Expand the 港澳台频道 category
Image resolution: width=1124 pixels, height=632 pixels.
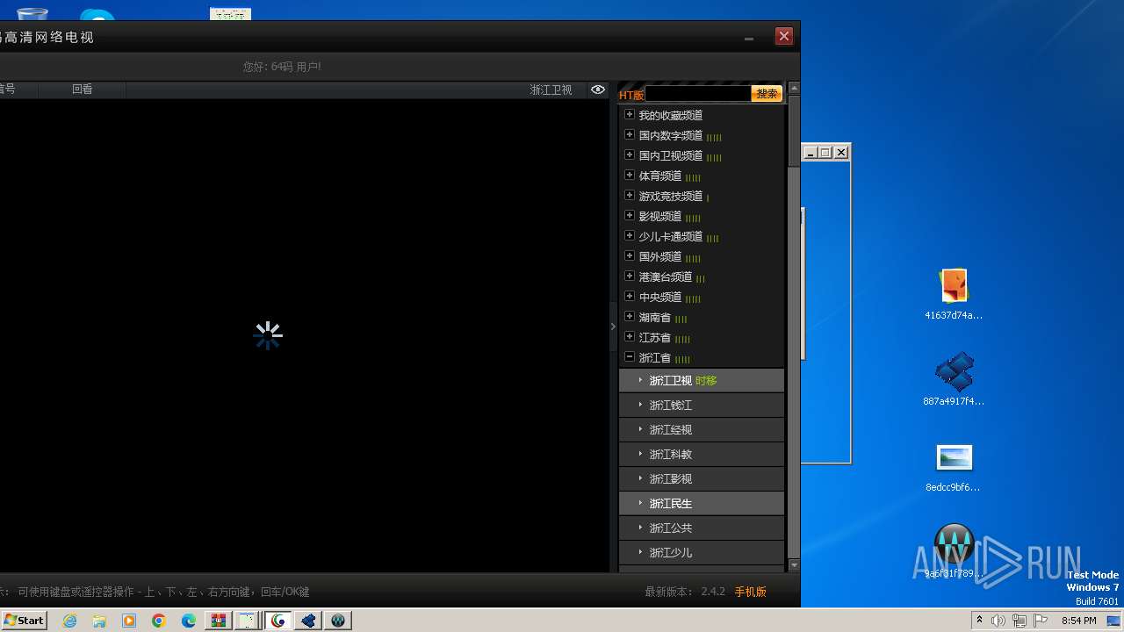[630, 276]
